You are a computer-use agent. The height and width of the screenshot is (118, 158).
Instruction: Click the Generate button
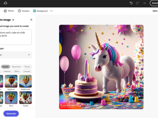[x=11, y=114]
